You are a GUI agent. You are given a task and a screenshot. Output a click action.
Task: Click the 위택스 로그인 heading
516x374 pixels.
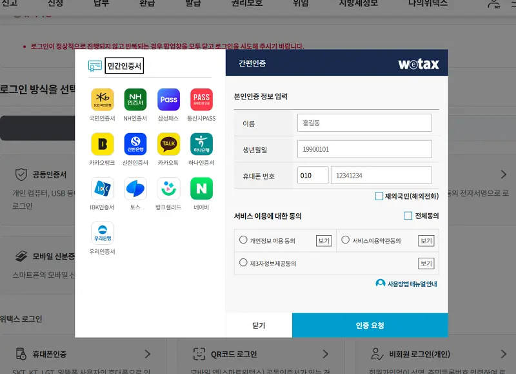(x=21, y=319)
